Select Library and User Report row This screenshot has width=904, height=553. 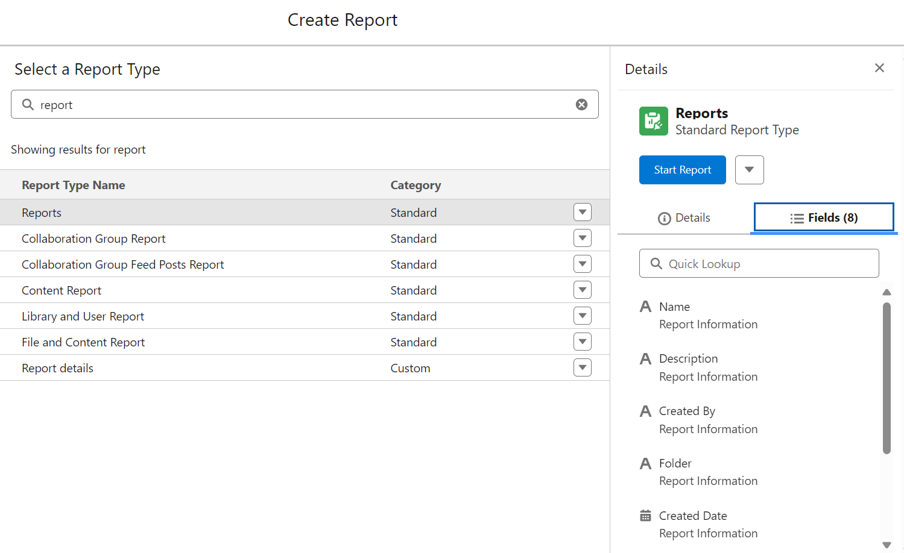305,316
